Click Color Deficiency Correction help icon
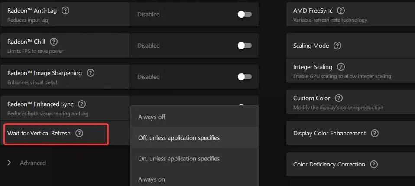415x186 pixels. click(374, 164)
